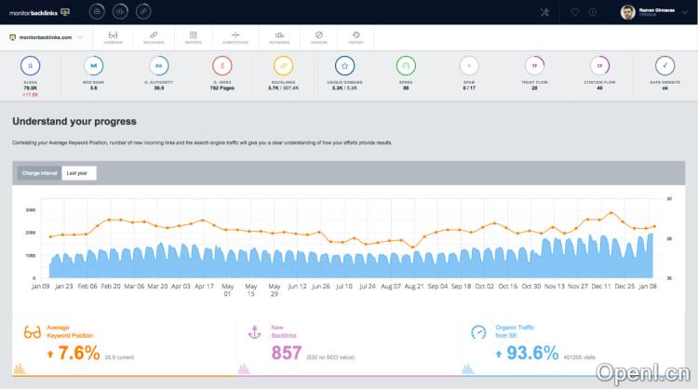698x389 pixels.
Task: Click the Alexa rank metric circle
Action: point(30,66)
